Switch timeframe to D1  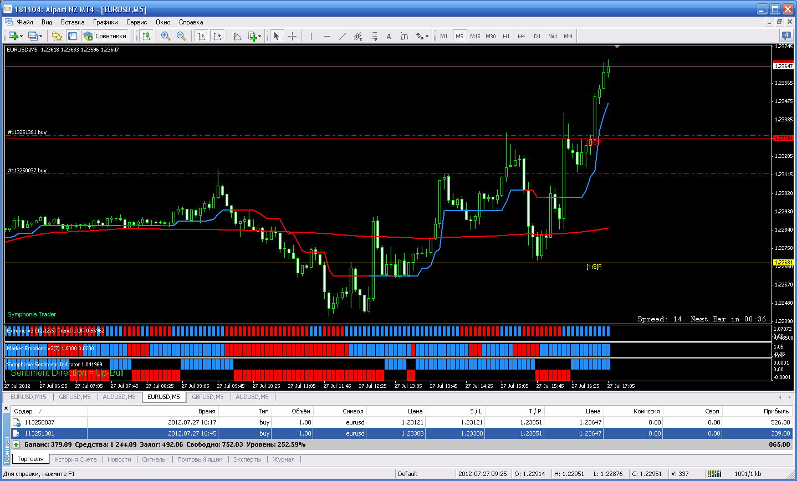pyautogui.click(x=537, y=36)
